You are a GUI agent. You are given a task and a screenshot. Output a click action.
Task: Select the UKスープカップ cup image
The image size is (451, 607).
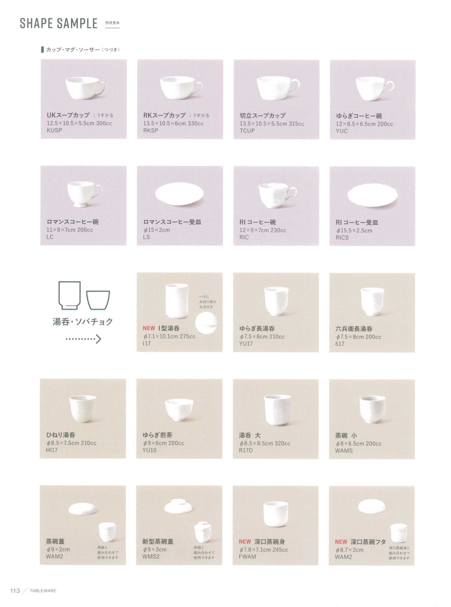[x=85, y=88]
